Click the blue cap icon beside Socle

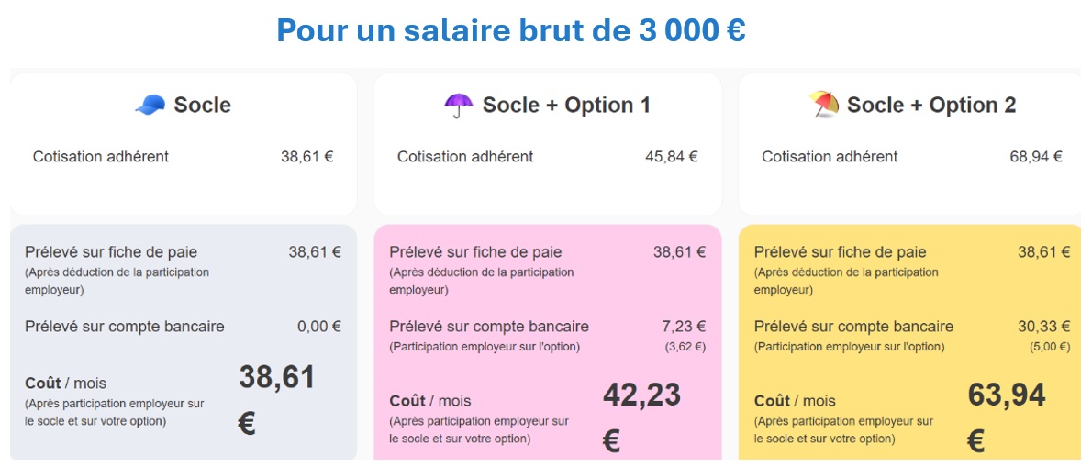150,106
